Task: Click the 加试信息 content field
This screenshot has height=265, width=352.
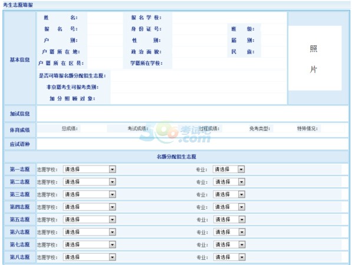Action: tap(193, 114)
